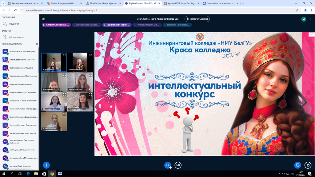Open a new browser tab

pyautogui.click(x=243, y=3)
